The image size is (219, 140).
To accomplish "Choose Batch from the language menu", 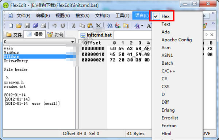I will tap(167, 63).
